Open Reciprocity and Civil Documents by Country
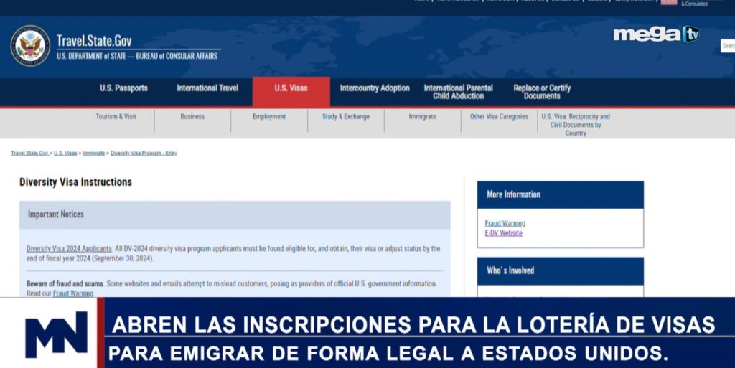This screenshot has height=368, width=735. [x=576, y=124]
